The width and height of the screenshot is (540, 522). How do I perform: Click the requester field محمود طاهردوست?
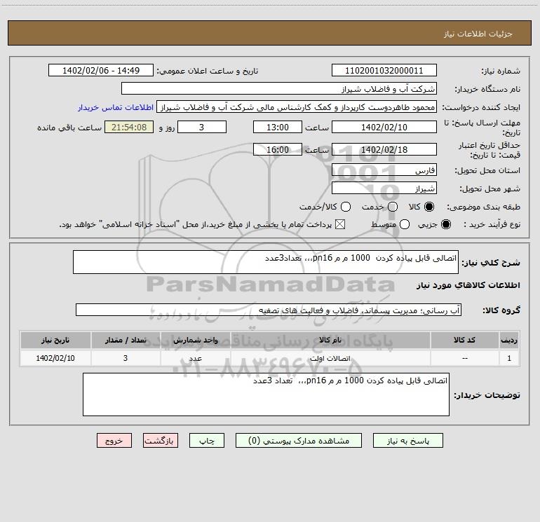click(x=297, y=107)
